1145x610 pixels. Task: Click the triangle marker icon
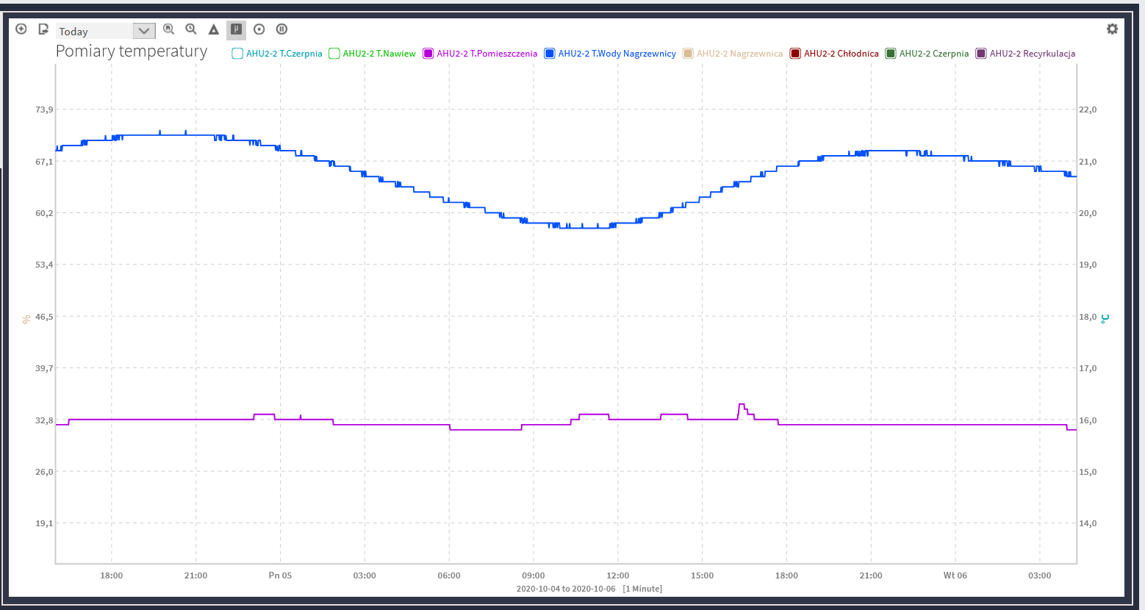[x=214, y=29]
